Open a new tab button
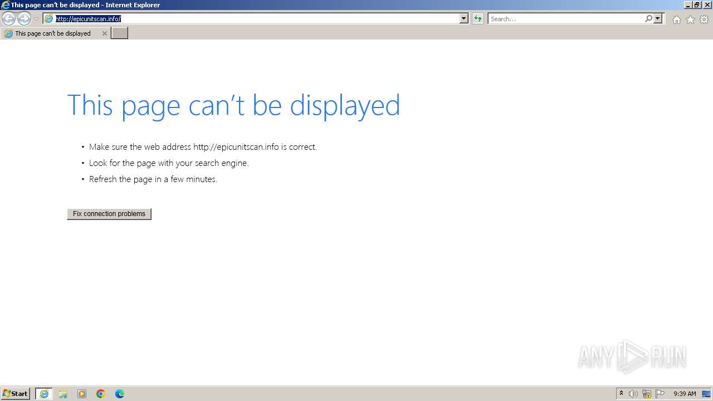This screenshot has height=401, width=713. click(120, 33)
